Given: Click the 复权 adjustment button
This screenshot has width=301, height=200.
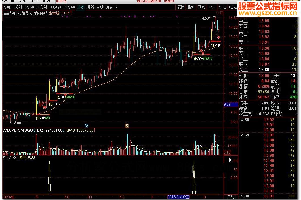Looking at the screenshot, I should (181, 7).
